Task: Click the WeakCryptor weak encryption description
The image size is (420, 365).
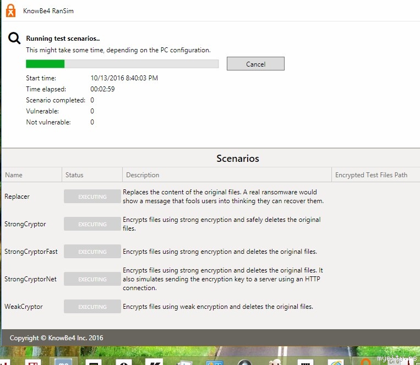Action: pos(218,307)
